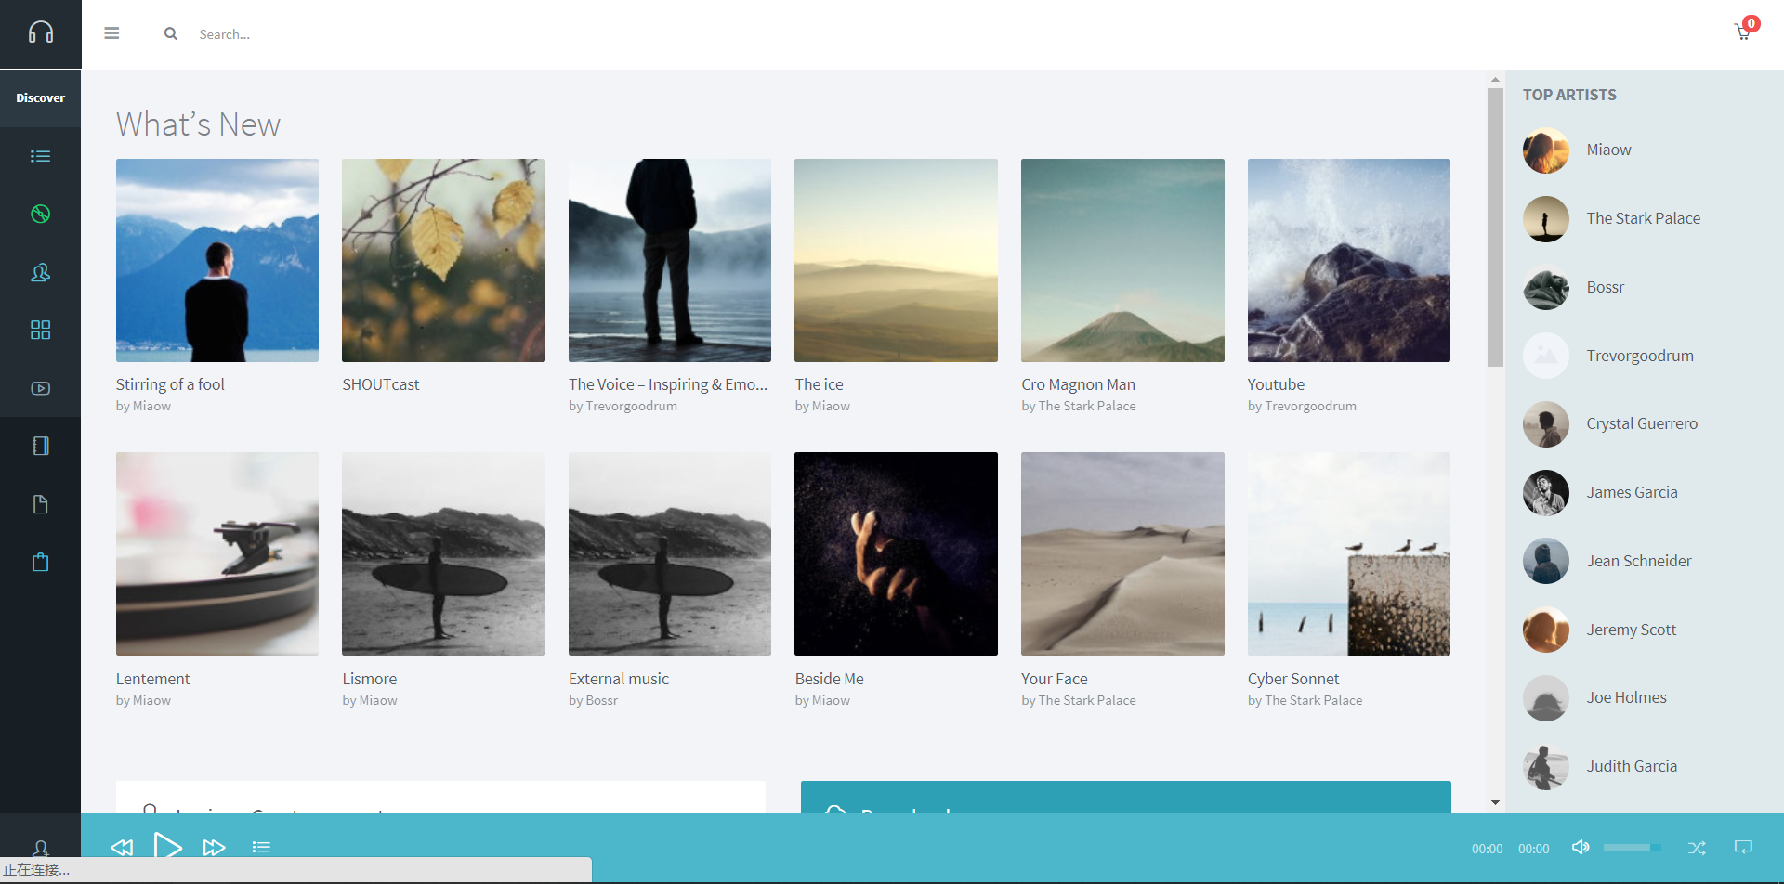Viewport: 1784px width, 884px height.
Task: Open the Beside Me album thumbnail
Action: [x=896, y=553]
